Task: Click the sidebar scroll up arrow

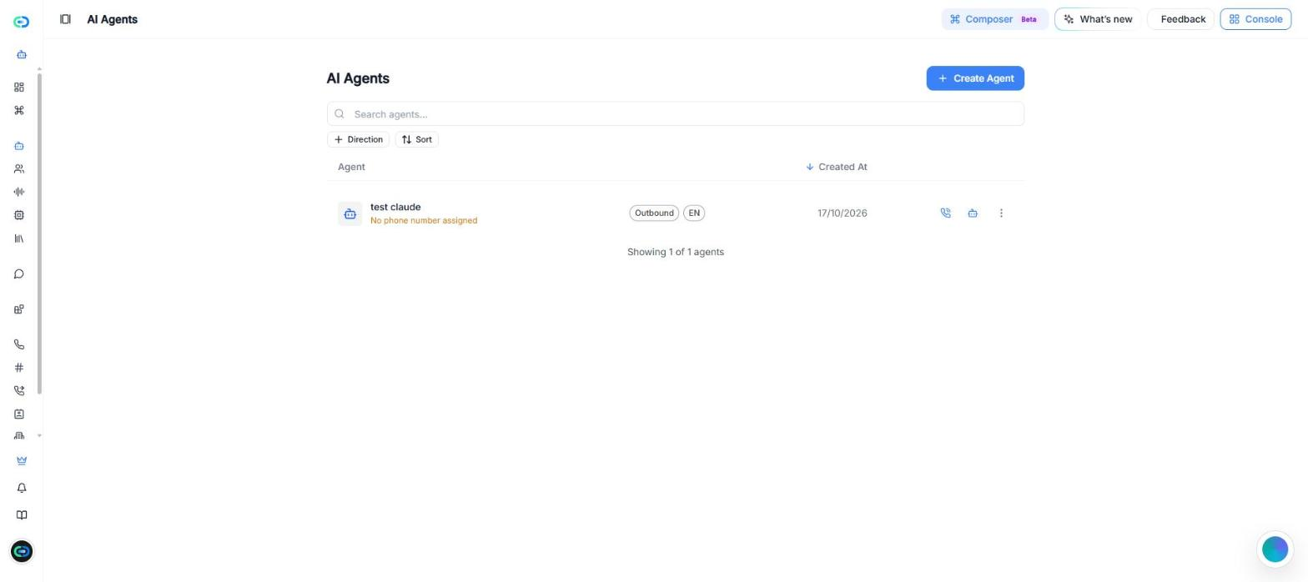Action: (39, 68)
